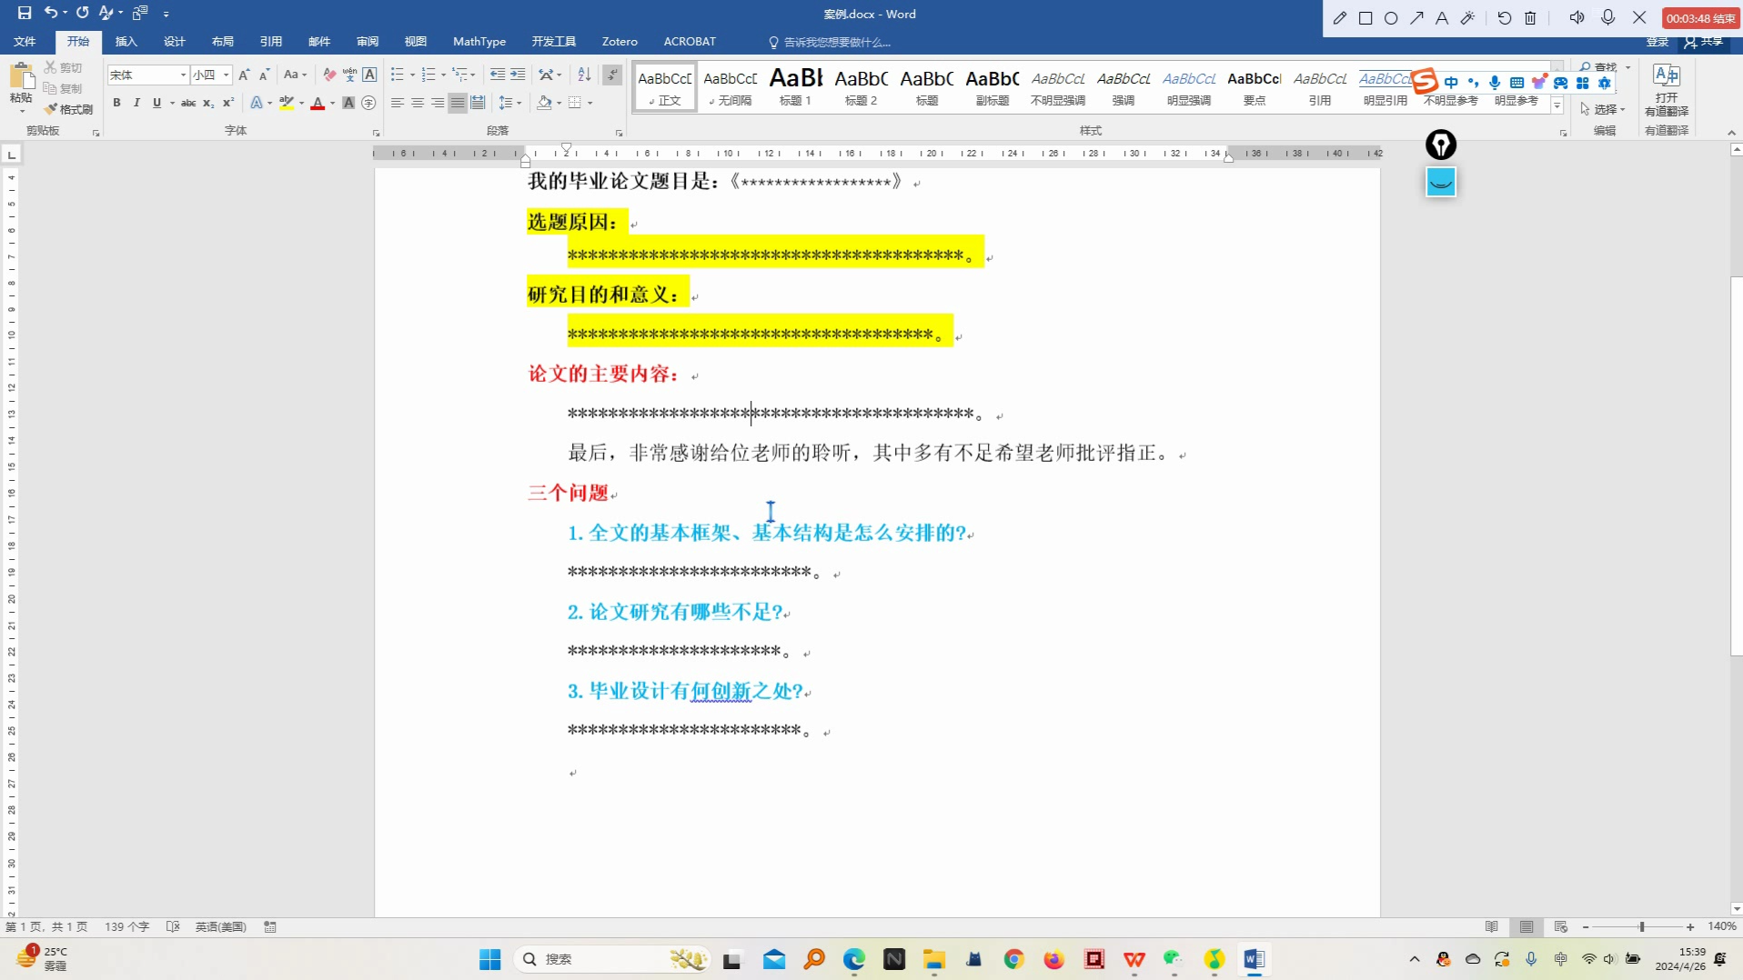Select the rectangle annotation tool in the recorder bar

click(x=1365, y=17)
